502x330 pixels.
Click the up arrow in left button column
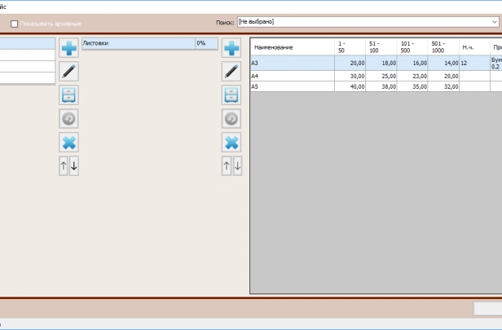pos(64,166)
